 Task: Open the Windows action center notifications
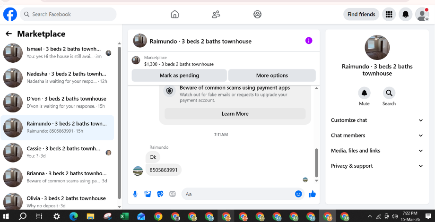pyautogui.click(x=428, y=216)
